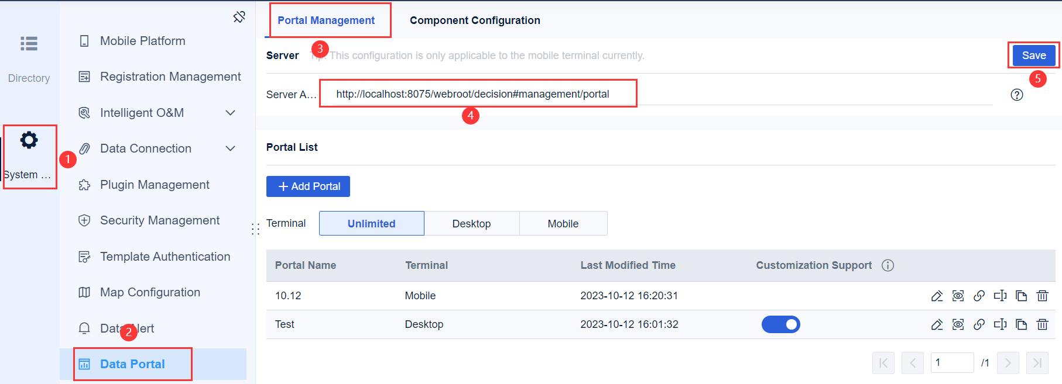Screen dimensions: 1062x384
Task: Go to first page of portal list
Action: [883, 363]
